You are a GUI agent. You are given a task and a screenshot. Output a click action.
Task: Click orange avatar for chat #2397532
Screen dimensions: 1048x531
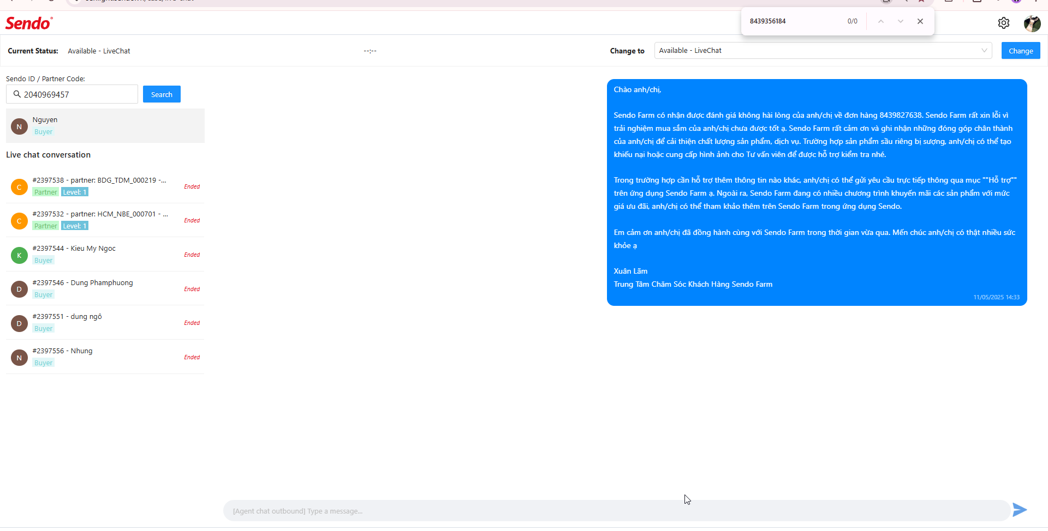click(x=19, y=221)
